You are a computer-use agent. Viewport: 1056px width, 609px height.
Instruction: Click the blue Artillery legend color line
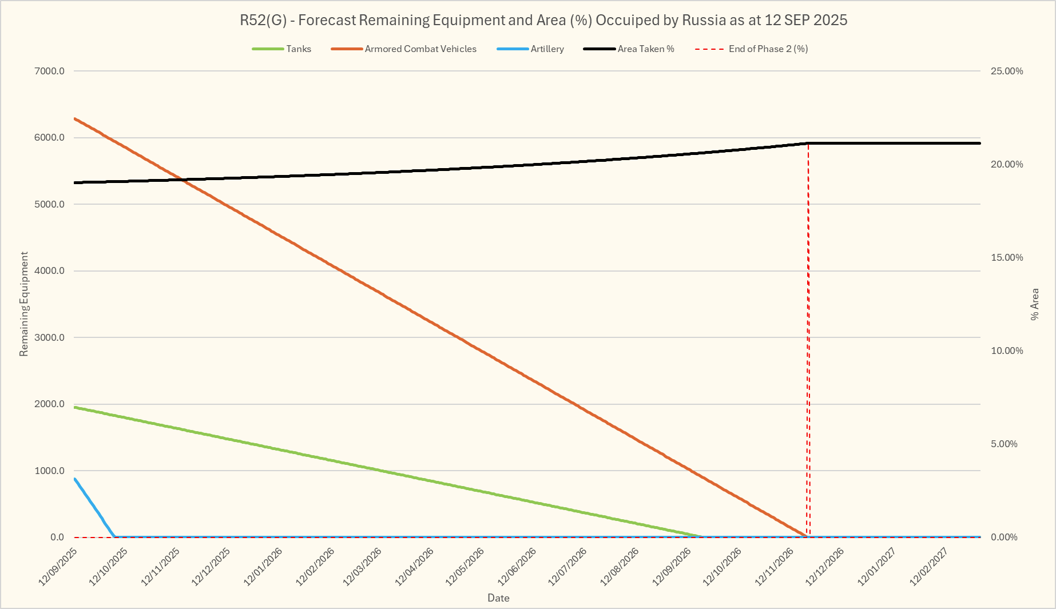pos(513,49)
